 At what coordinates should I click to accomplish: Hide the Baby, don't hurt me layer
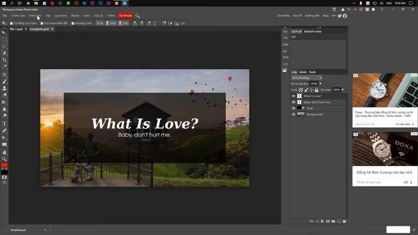click(x=293, y=102)
